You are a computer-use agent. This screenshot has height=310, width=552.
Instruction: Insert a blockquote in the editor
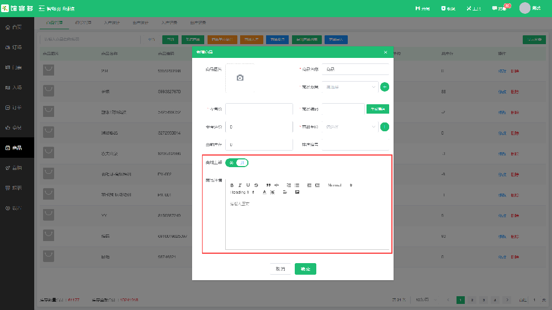pos(268,185)
